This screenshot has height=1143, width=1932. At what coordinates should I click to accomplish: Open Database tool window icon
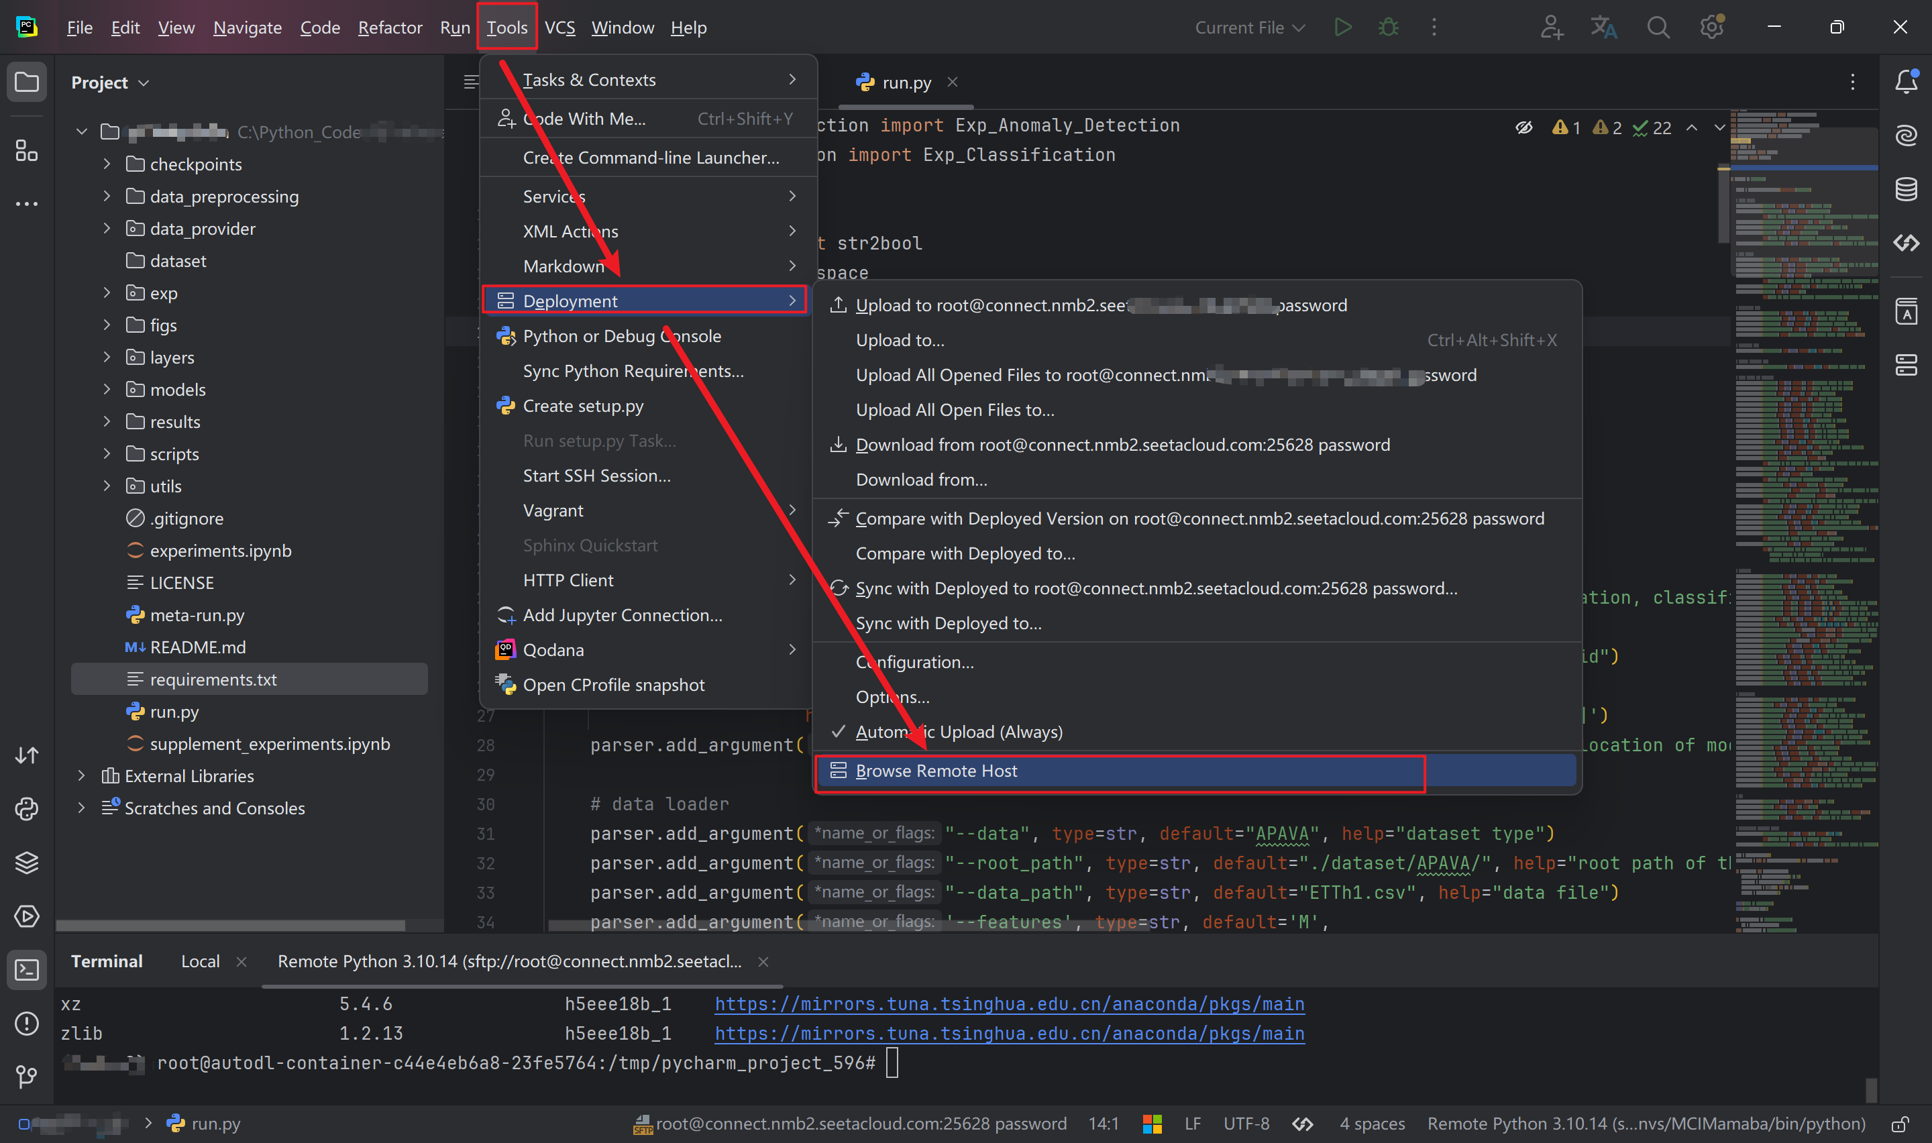tap(1906, 189)
